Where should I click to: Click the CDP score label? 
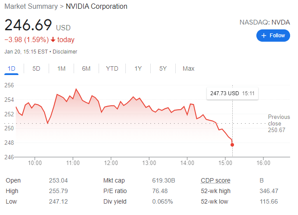(215, 180)
